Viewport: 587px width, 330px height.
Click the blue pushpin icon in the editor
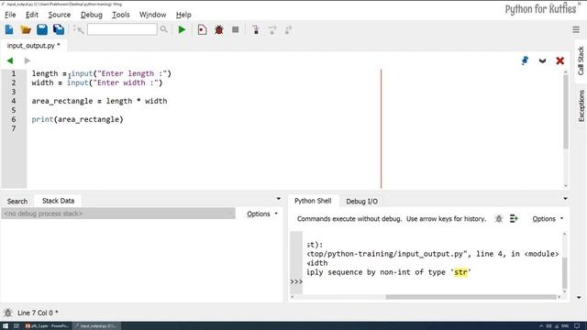[x=525, y=60]
